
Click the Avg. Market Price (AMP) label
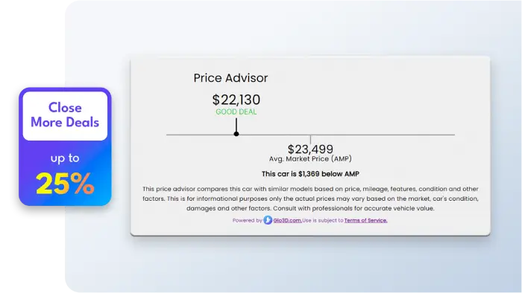coord(310,159)
